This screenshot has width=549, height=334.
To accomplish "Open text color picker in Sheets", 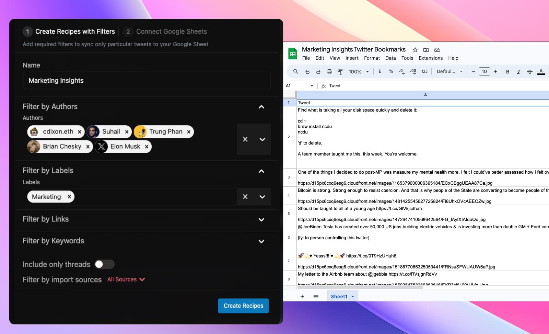I will coord(541,71).
